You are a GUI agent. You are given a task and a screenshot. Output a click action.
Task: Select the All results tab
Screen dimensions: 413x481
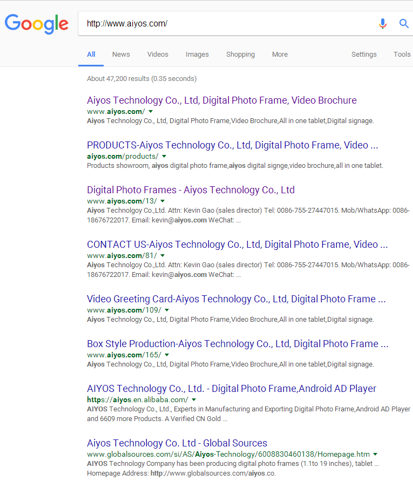tap(91, 55)
